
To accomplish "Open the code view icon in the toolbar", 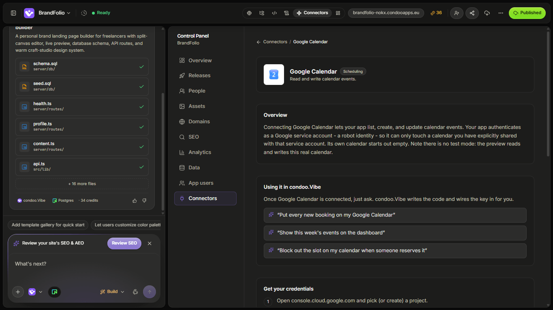I will coord(274,13).
